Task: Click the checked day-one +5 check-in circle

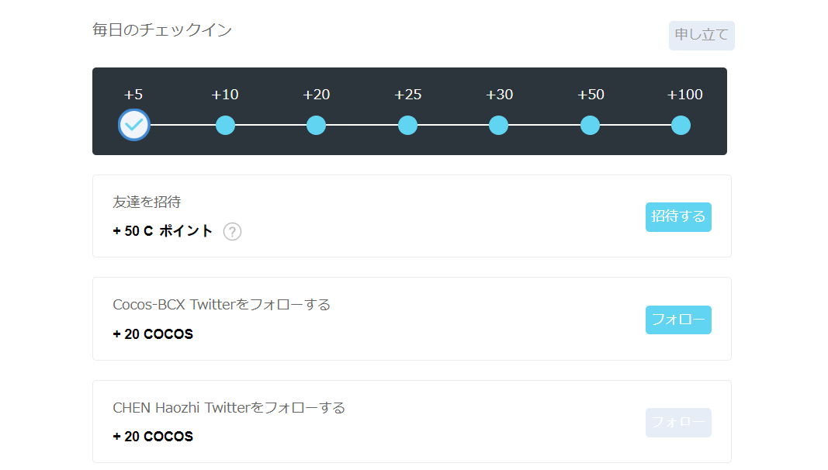Action: [134, 125]
